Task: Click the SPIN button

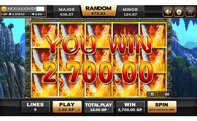Action: pos(162,107)
